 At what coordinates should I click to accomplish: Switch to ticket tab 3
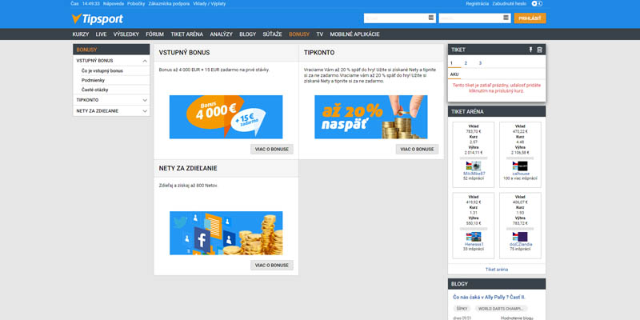(480, 63)
